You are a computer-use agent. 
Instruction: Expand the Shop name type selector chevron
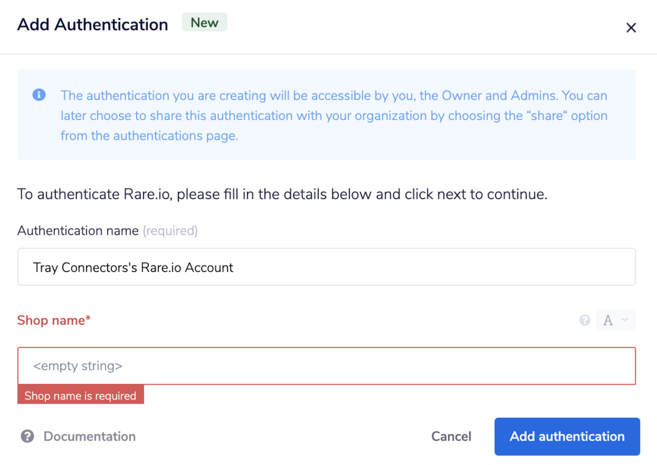625,320
